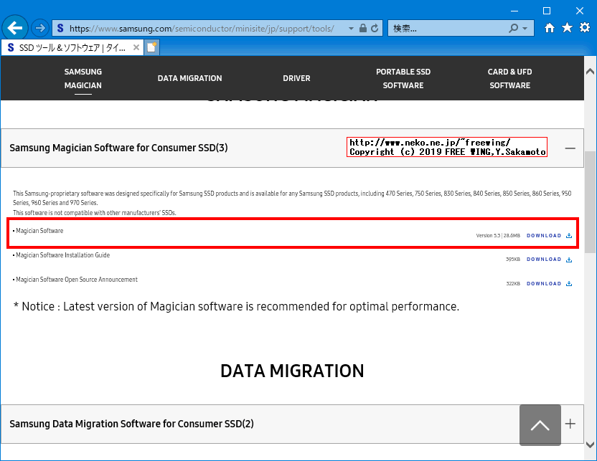Screen dimensions: 597x461
Task: Expand the address bar URL history dropdown
Action: (x=351, y=29)
